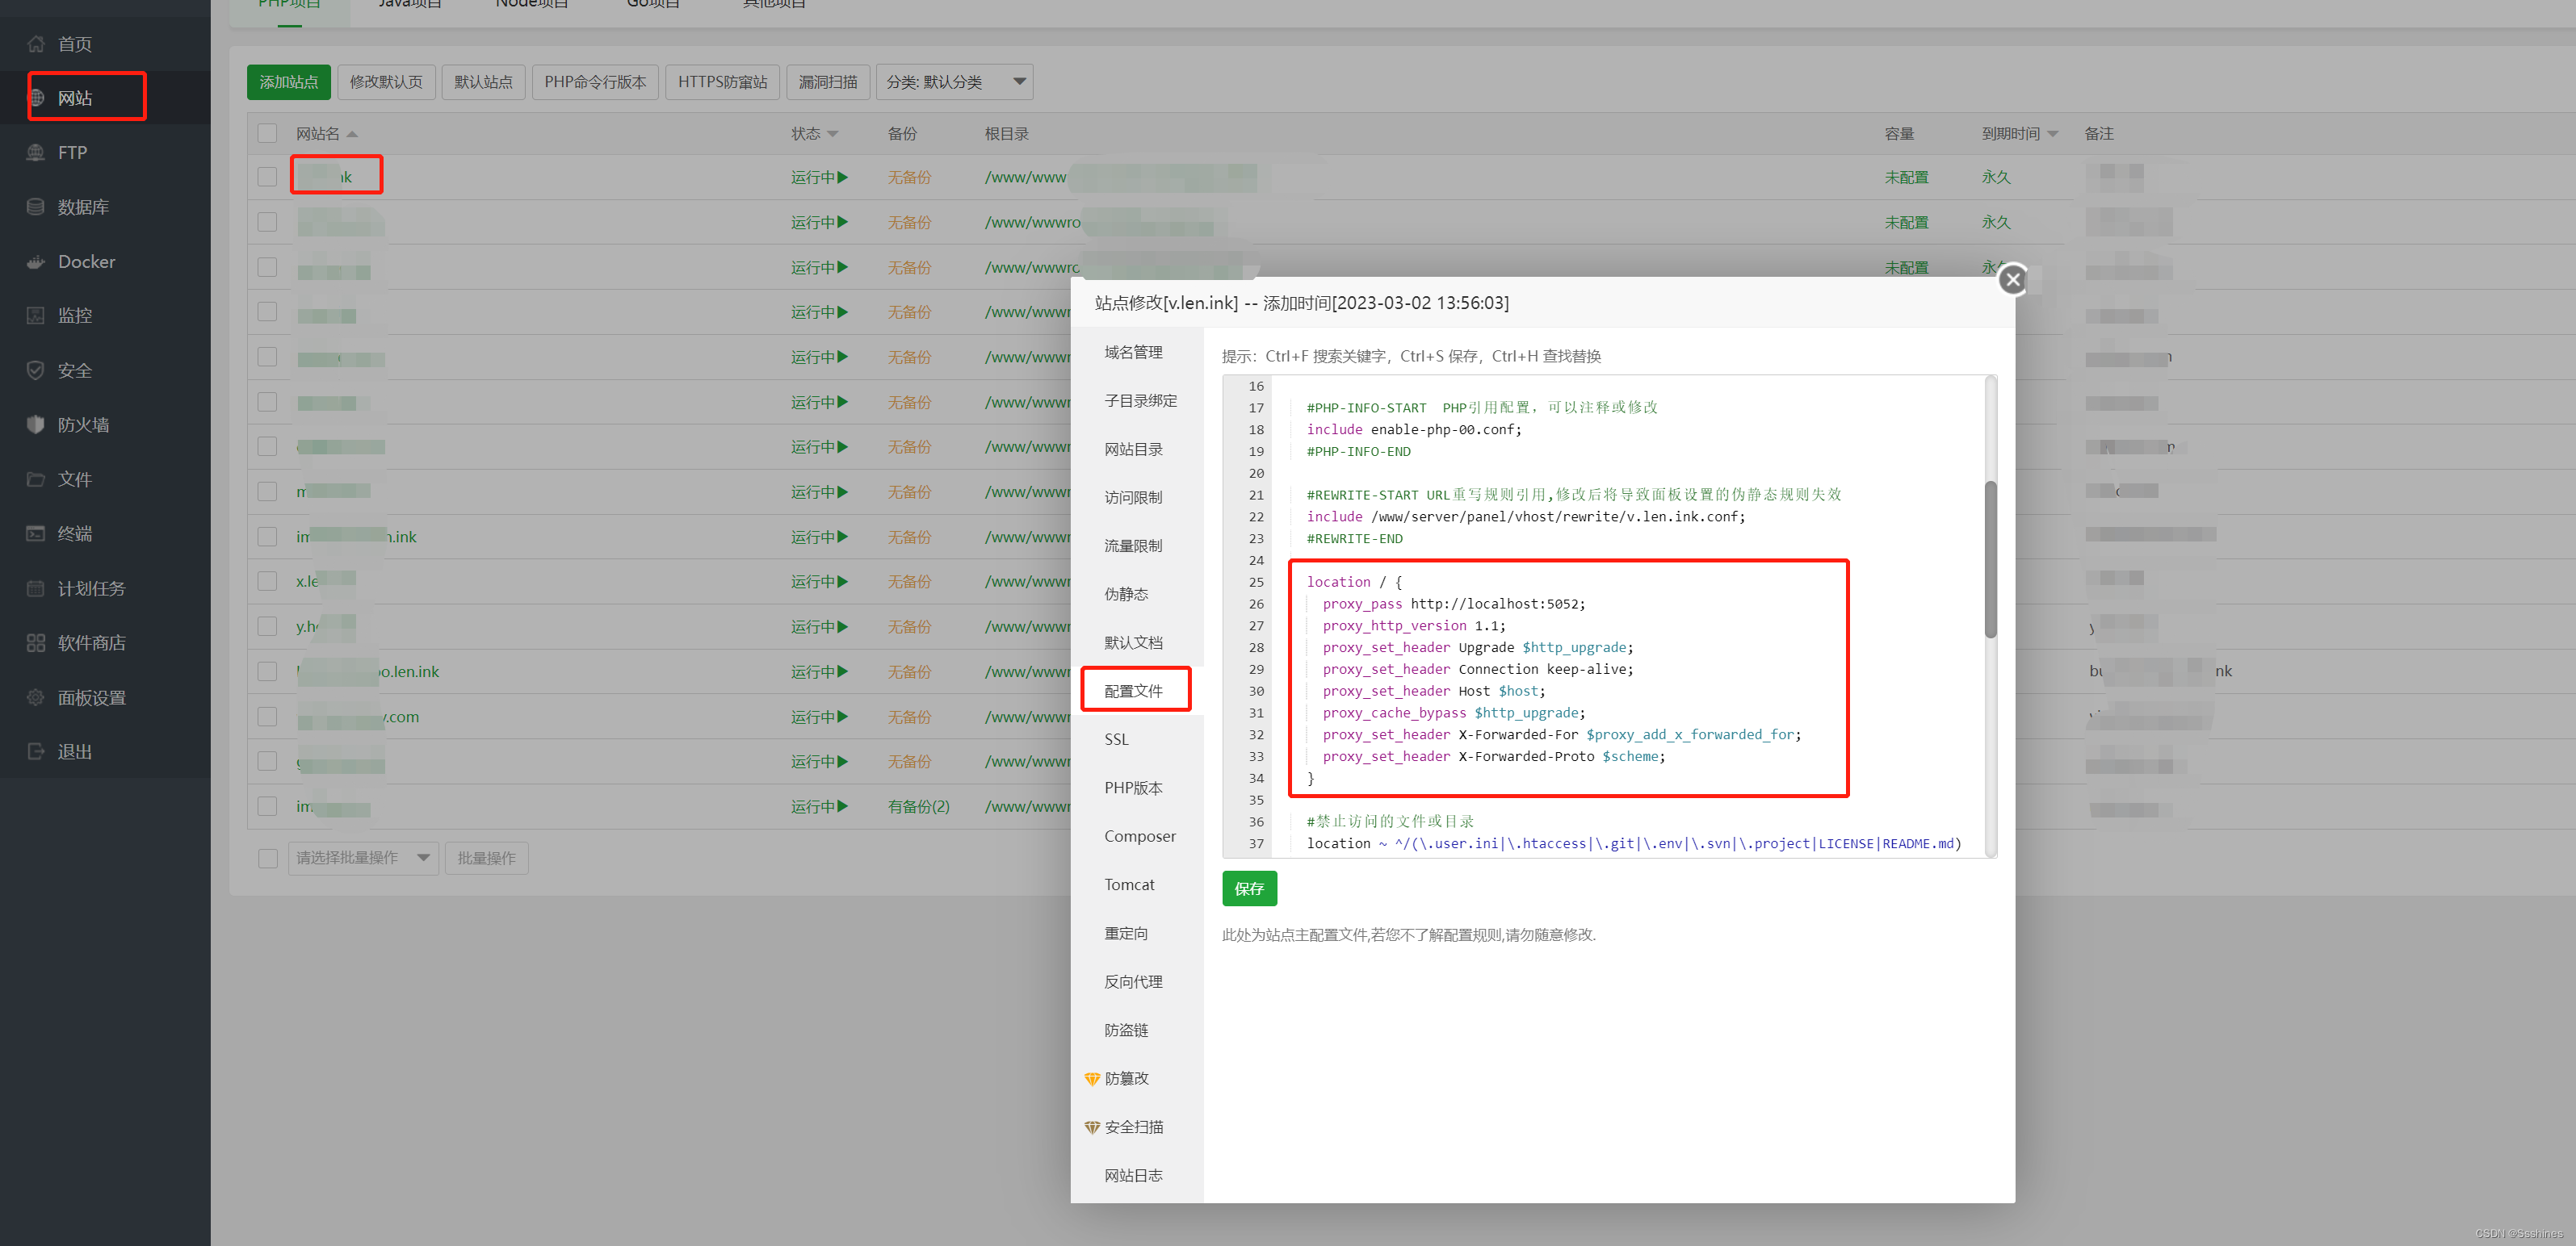Viewport: 2576px width, 1246px height.
Task: Click the config editor vertical scrollbar
Action: click(x=1990, y=559)
